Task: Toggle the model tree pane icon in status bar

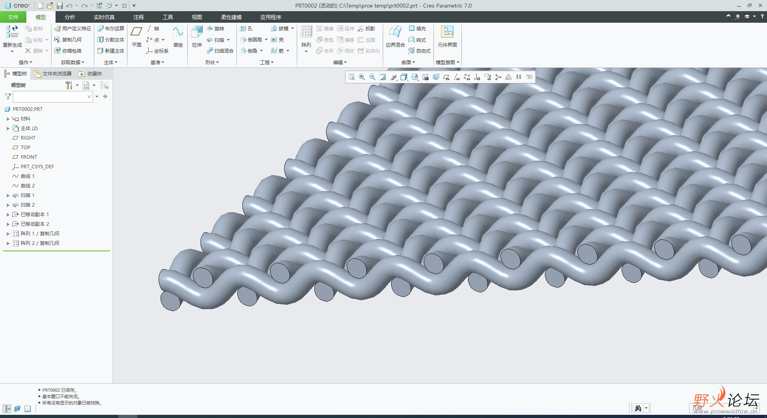Action: pos(7,408)
